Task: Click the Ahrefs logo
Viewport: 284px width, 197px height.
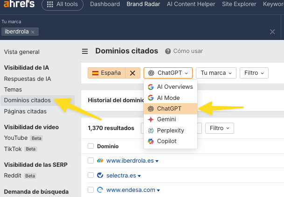Action: [19, 4]
